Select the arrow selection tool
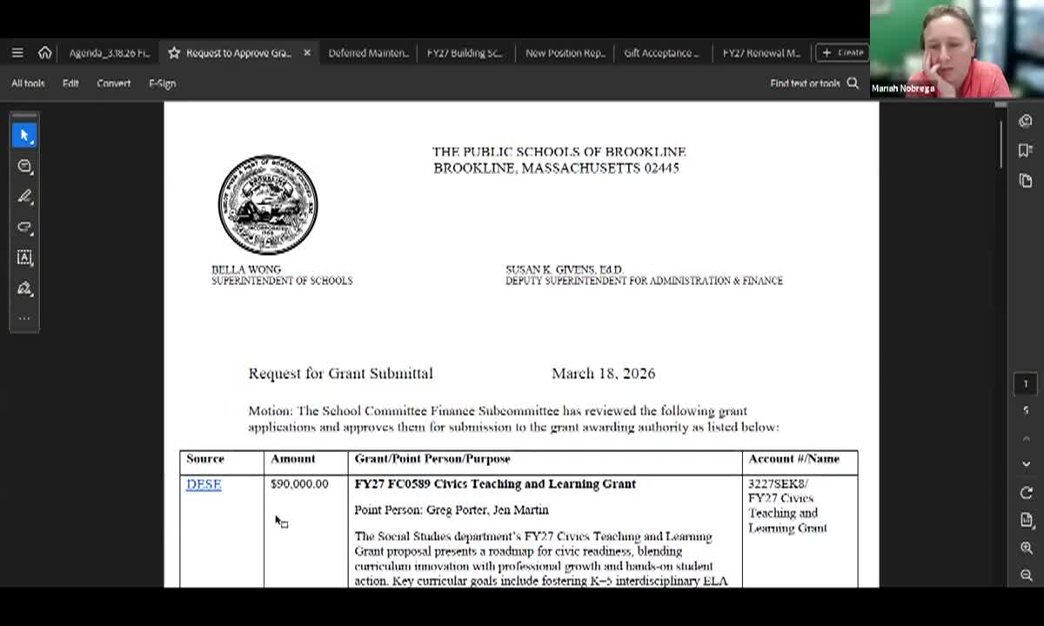Screen dimensions: 1044x626 click(x=24, y=135)
